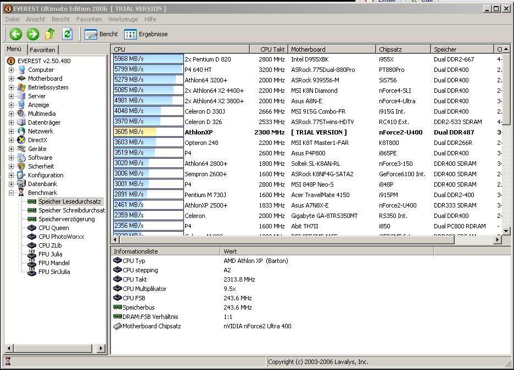This screenshot has width=514, height=370.
Task: Select the Motherboard tree icon
Action: coord(21,79)
